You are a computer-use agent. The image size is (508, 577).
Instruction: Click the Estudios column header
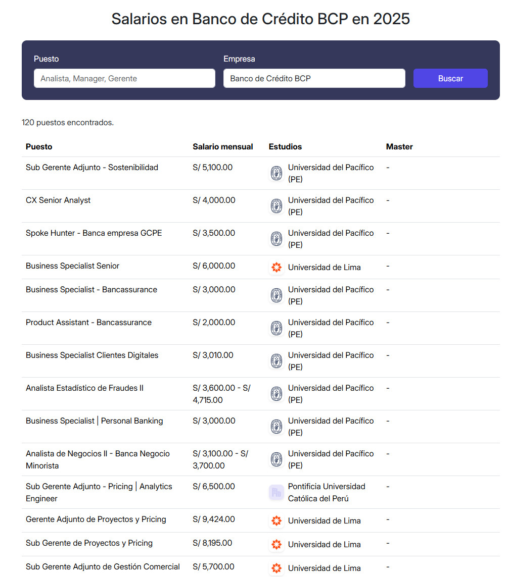(285, 147)
